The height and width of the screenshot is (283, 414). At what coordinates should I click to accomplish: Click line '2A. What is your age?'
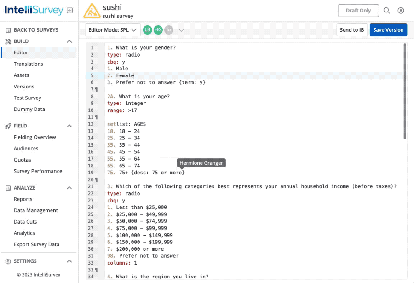click(138, 97)
